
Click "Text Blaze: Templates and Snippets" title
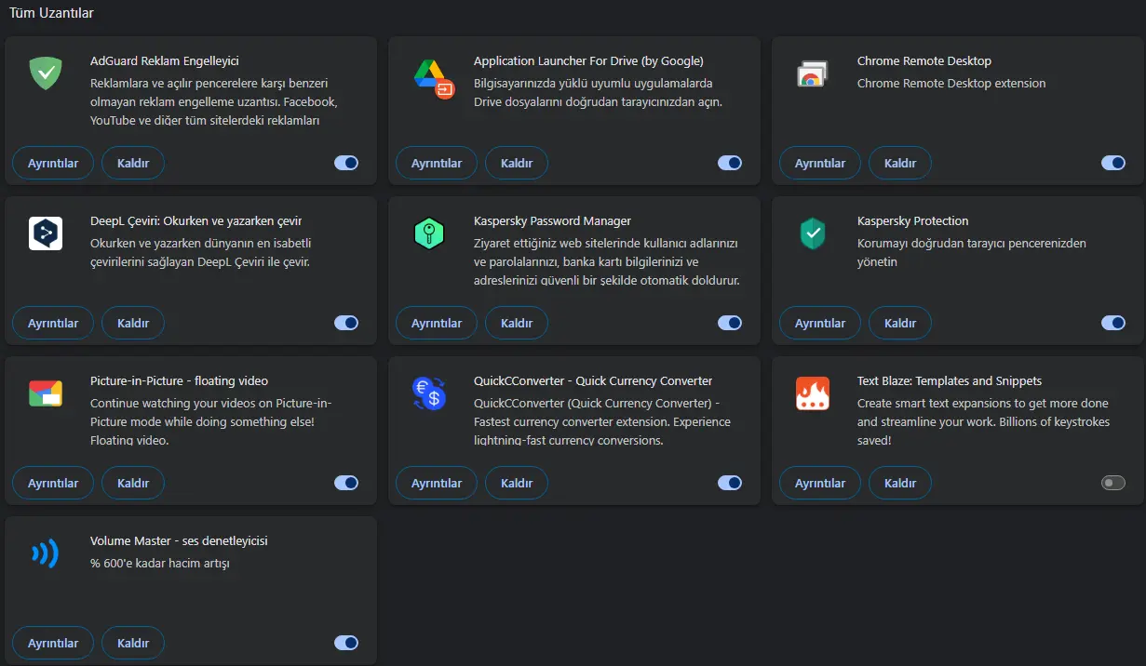coord(950,380)
